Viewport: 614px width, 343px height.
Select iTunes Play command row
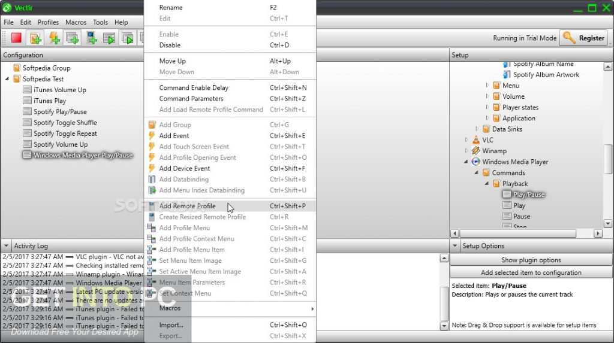pos(44,101)
